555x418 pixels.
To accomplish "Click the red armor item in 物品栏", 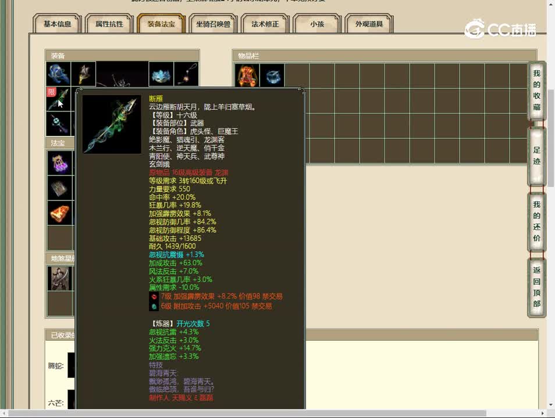I will point(247,75).
